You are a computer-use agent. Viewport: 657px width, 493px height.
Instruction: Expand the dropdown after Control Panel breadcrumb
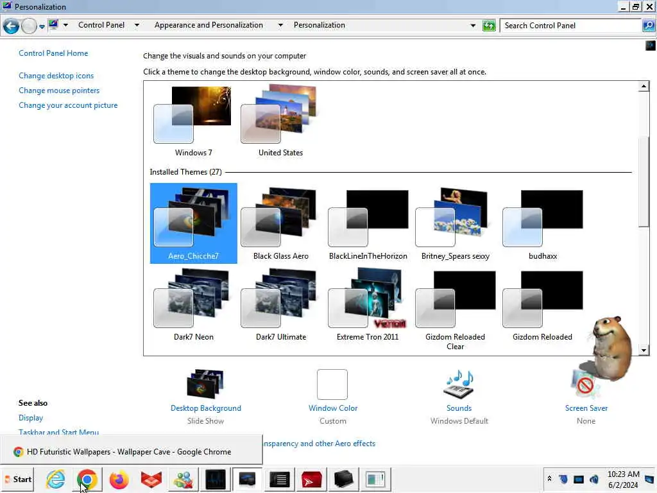(x=137, y=25)
